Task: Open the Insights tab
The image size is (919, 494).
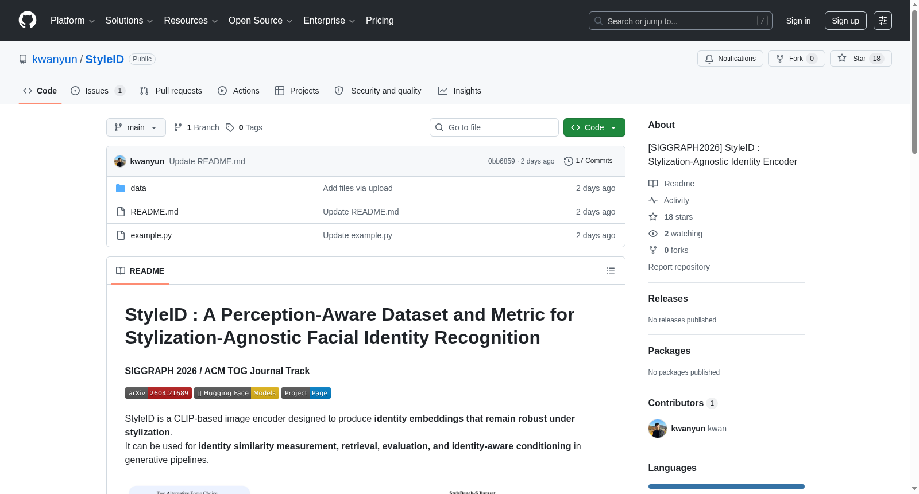Action: 459,91
